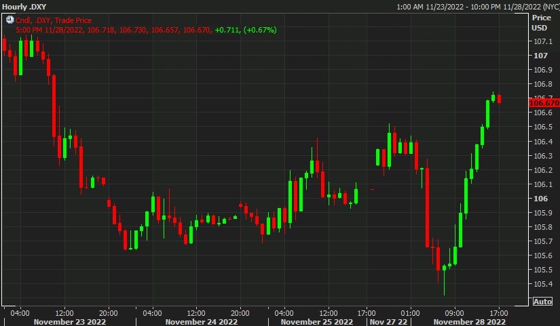This screenshot has height=326, width=560.
Task: Click the 105.9 price axis label
Action: 542,213
